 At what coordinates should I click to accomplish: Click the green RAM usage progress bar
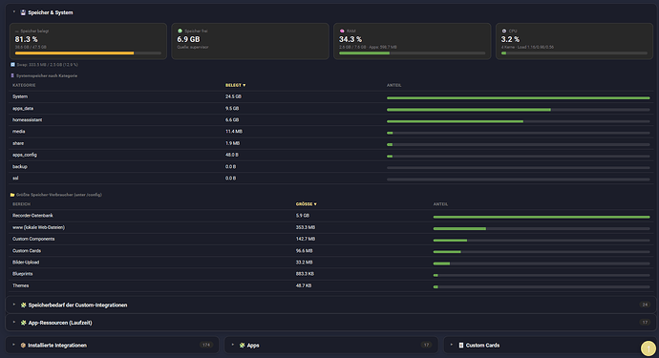(412, 53)
